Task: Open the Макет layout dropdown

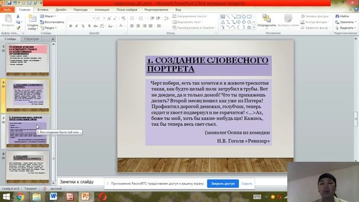Action: point(48,16)
